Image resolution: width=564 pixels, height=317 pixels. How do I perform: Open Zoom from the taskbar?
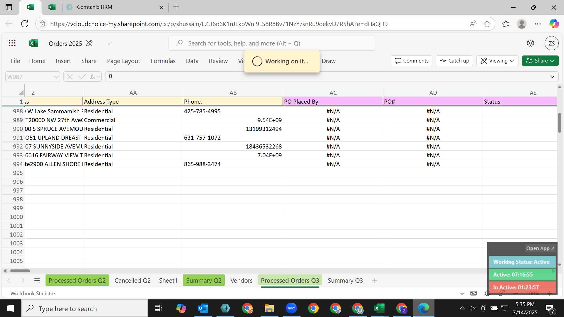291,308
